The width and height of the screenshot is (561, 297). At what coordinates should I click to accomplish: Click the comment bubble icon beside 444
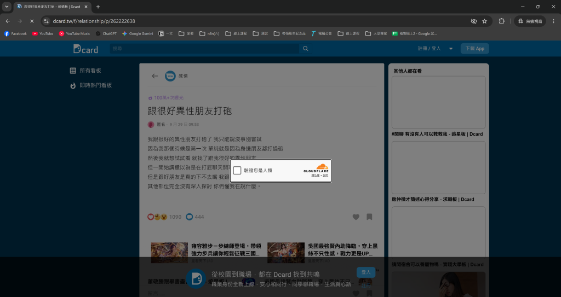[x=189, y=217]
